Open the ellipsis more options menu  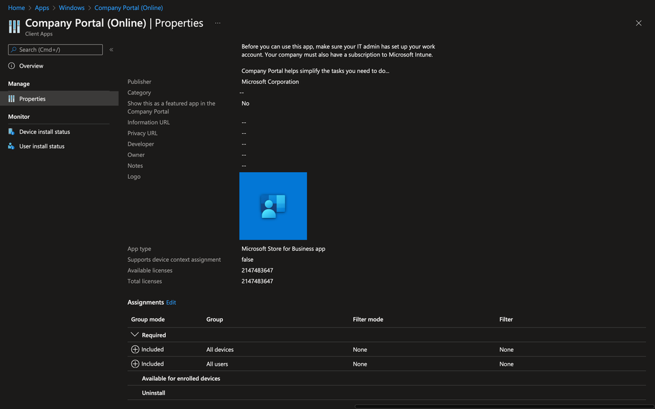click(x=218, y=23)
